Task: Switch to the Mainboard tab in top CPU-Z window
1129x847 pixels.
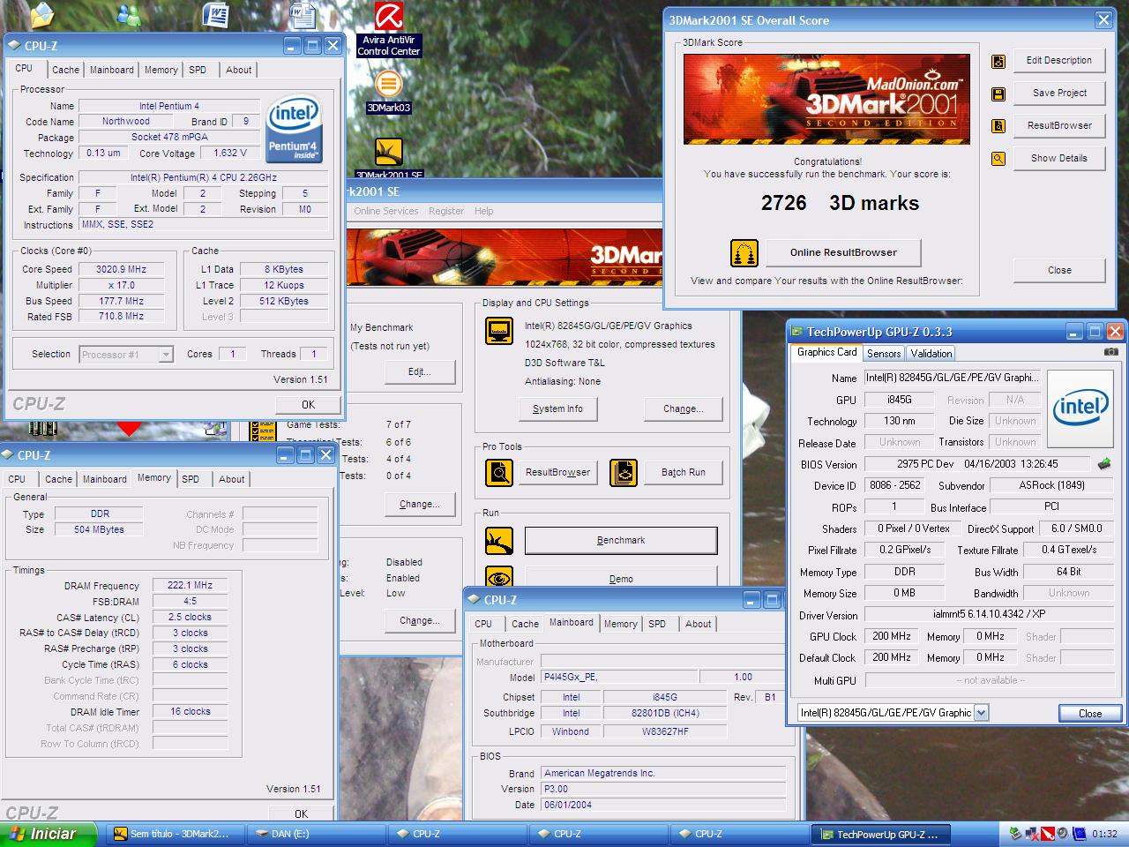Action: tap(112, 70)
